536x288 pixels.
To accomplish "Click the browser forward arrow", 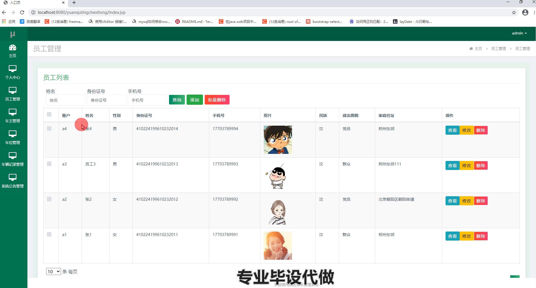I will [13, 12].
